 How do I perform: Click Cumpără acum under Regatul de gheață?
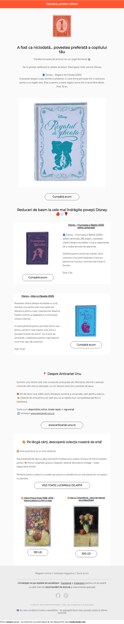pos(62,197)
